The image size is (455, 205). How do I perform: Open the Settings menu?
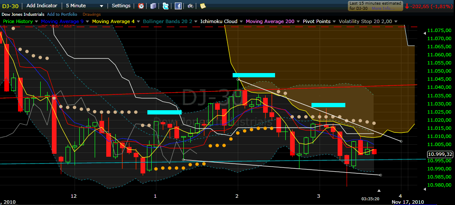(x=121, y=6)
